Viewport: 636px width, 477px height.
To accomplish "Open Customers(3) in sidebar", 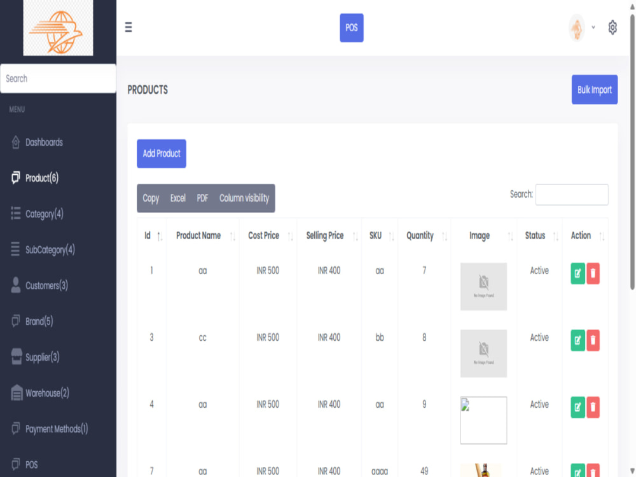I will coord(46,286).
